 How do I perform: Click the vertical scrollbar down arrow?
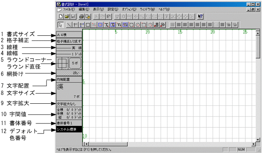click(x=258, y=140)
